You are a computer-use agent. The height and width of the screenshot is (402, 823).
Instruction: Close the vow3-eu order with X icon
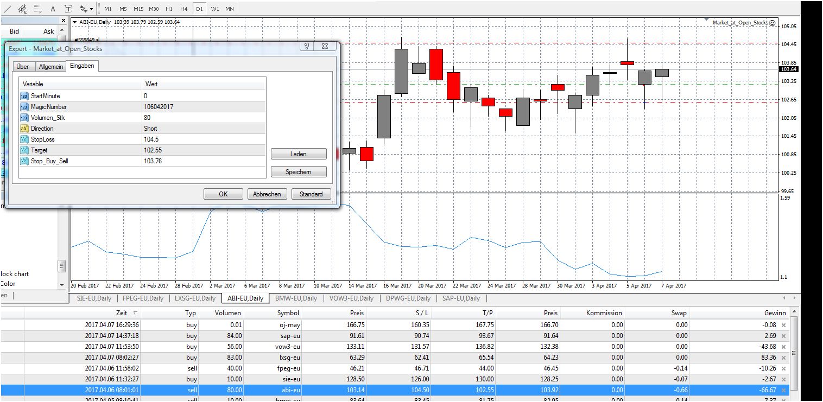point(783,347)
